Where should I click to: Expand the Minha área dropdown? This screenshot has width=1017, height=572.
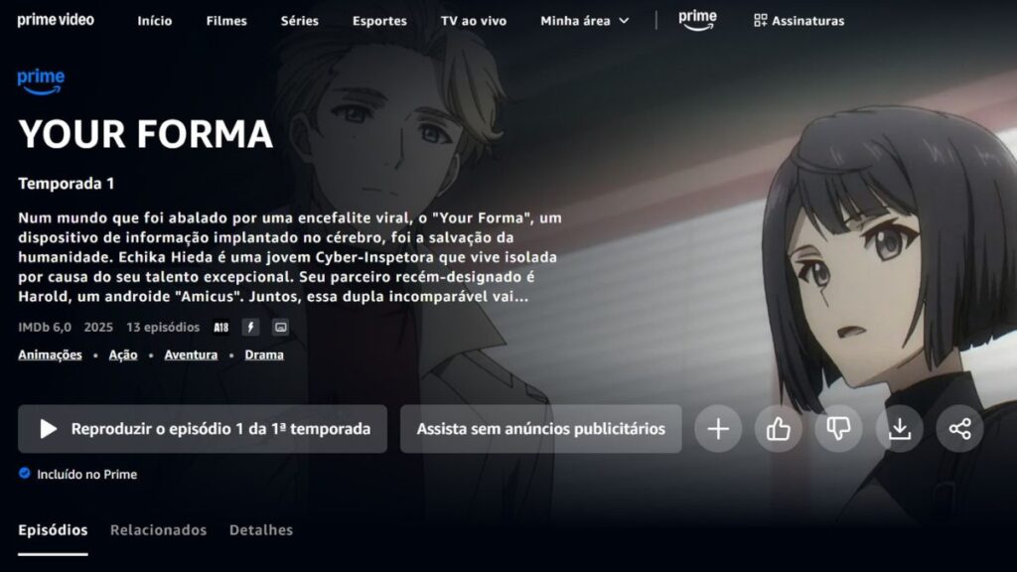point(584,21)
